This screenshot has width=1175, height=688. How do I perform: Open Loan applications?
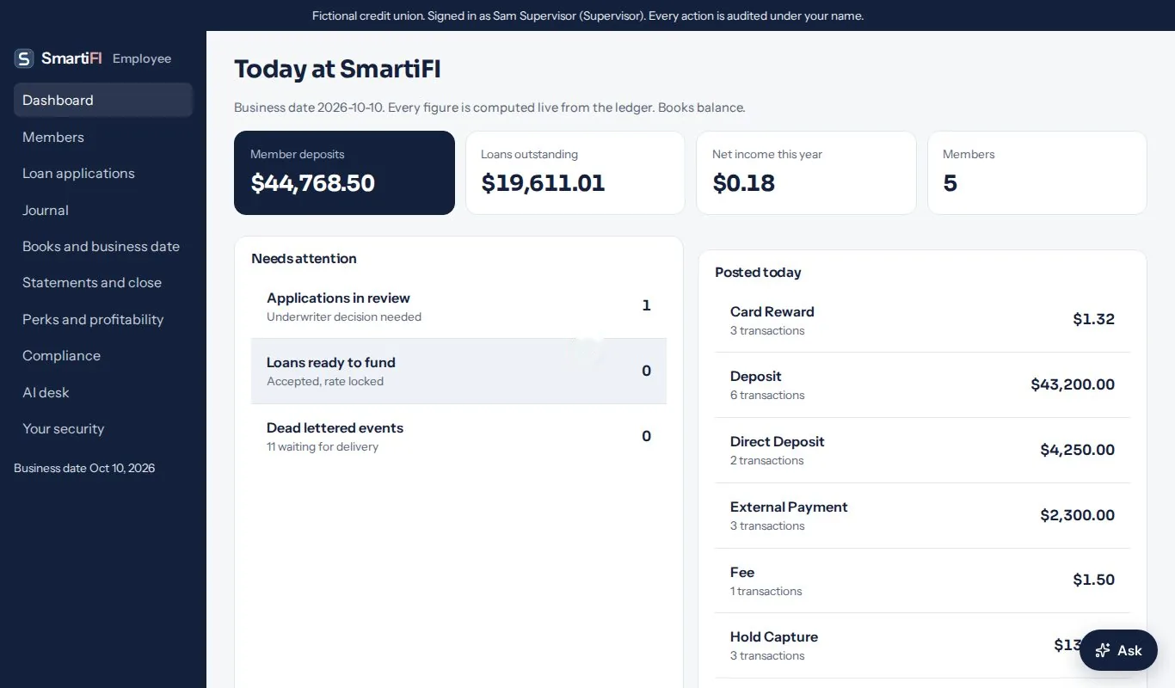tap(103, 173)
